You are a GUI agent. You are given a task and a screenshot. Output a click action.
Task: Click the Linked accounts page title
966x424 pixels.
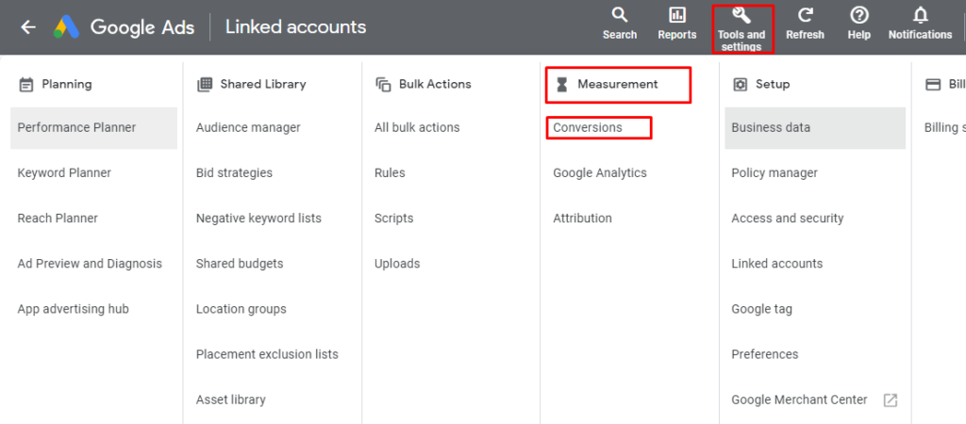pos(295,27)
